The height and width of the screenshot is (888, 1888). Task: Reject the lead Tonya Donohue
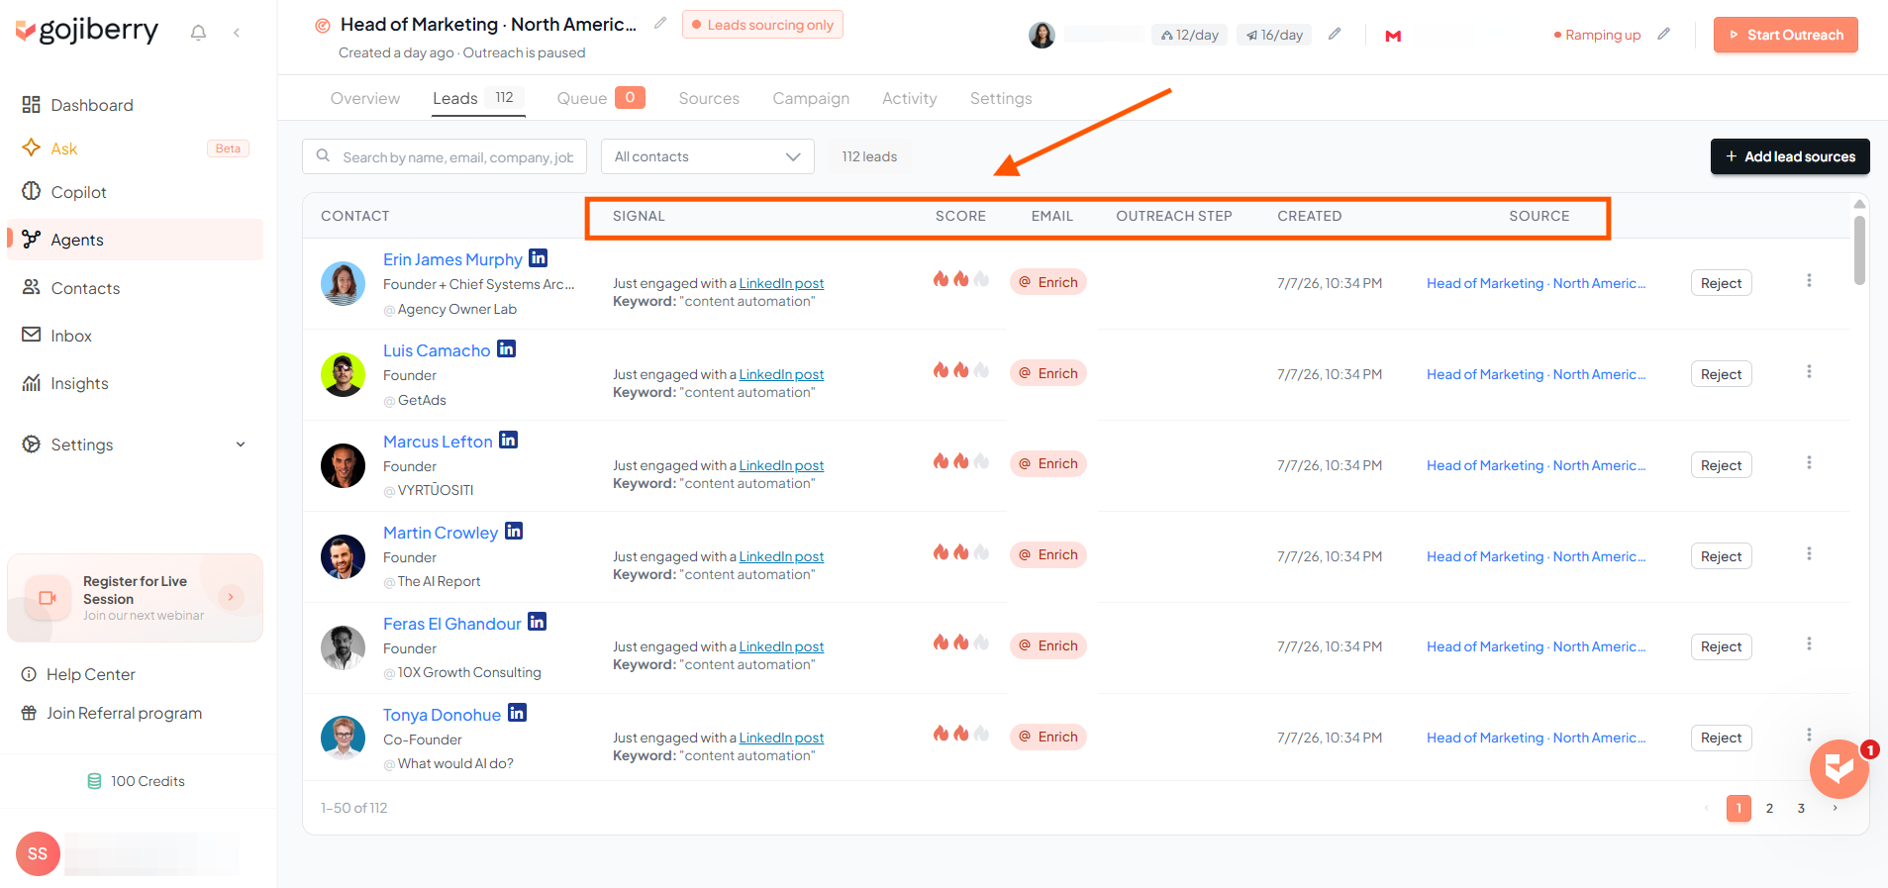1721,738
